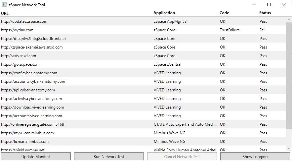Select https://conf.cyber-anatomy.com URL
Viewport: 292px width, 162px height.
click(29, 73)
